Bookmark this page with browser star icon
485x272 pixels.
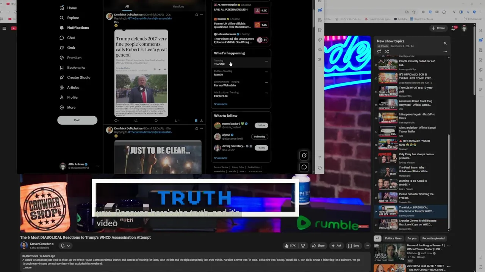pyautogui.click(x=414, y=12)
